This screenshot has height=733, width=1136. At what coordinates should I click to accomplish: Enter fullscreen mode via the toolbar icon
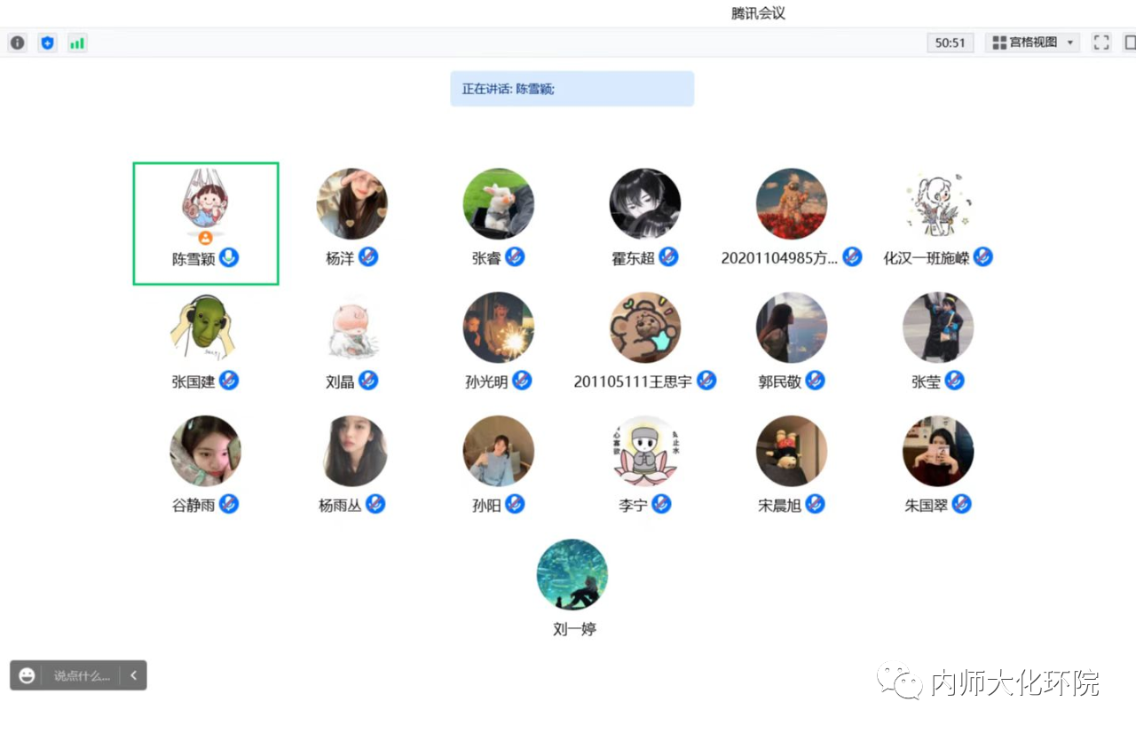[x=1101, y=43]
